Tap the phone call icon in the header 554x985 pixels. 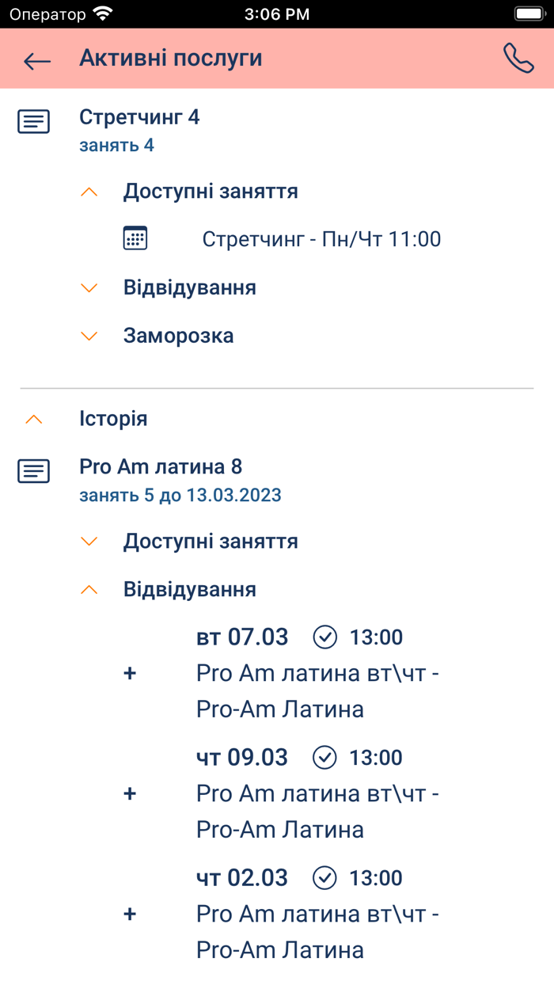(x=518, y=58)
